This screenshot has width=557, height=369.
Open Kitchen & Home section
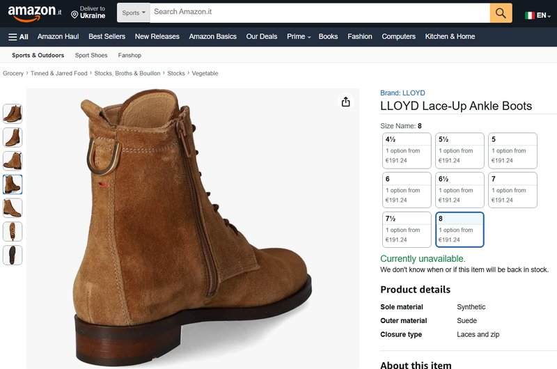450,37
